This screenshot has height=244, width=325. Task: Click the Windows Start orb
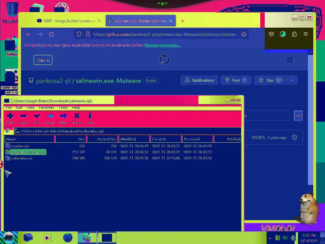click(9, 238)
